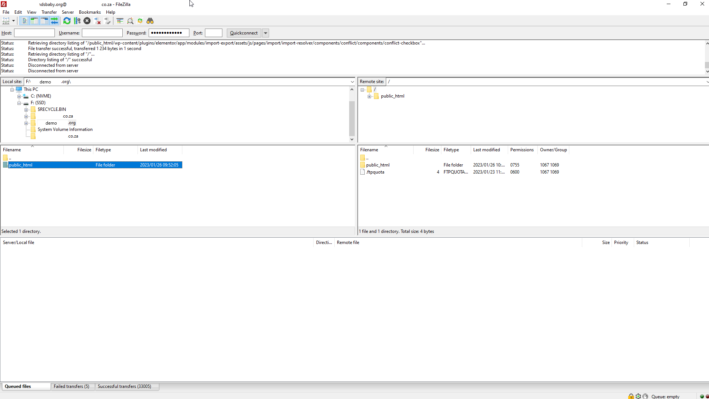Image resolution: width=709 pixels, height=399 pixels.
Task: Click the Port input field
Action: pos(214,33)
